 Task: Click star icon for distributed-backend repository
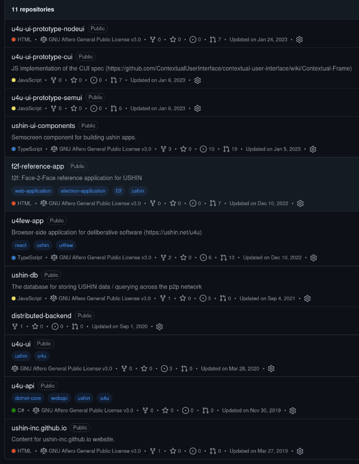click(x=35, y=326)
